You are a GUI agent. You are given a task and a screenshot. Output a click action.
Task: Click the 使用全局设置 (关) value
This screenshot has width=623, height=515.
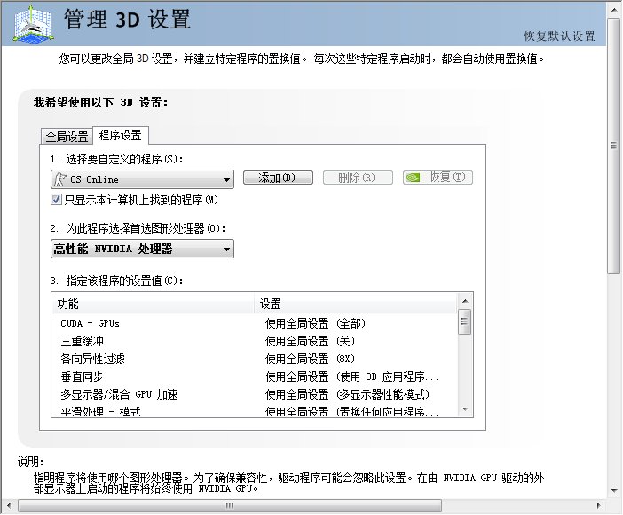pyautogui.click(x=310, y=341)
